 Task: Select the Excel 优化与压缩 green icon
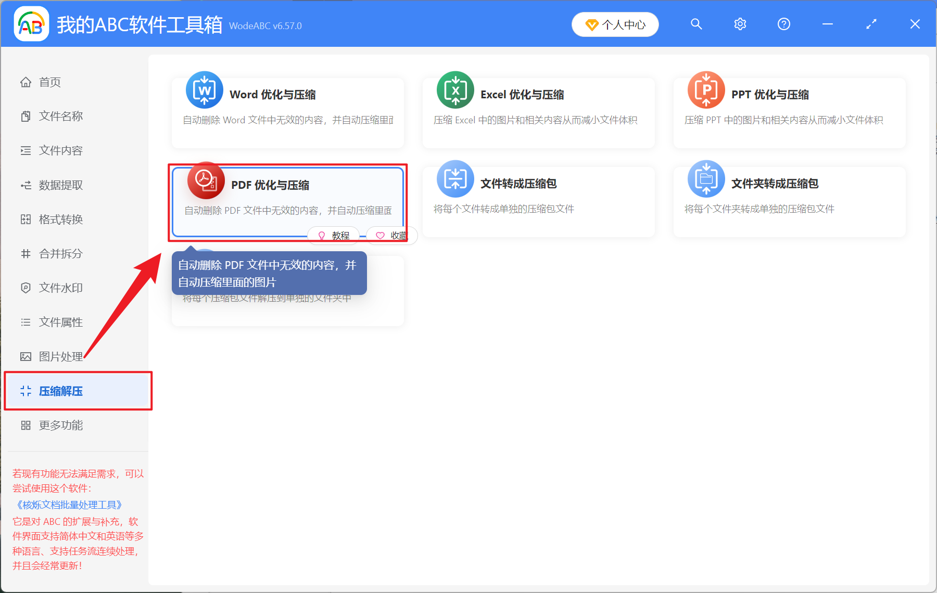pyautogui.click(x=455, y=89)
